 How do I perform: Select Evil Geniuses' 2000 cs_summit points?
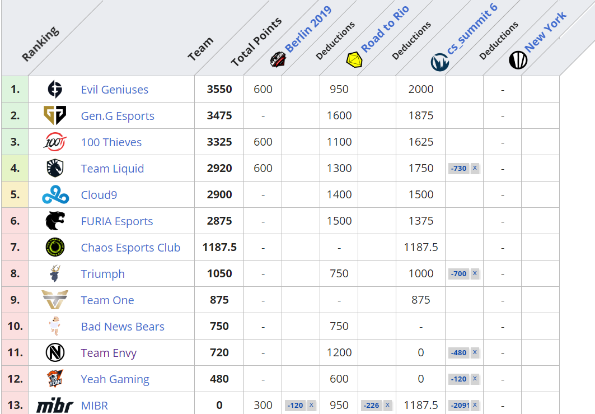tap(421, 89)
